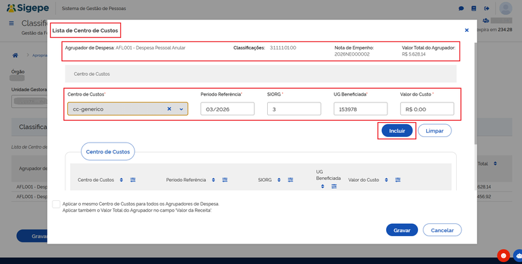Click the modal's Gravar button
Viewport: 522px width, 264px height.
pyautogui.click(x=402, y=230)
